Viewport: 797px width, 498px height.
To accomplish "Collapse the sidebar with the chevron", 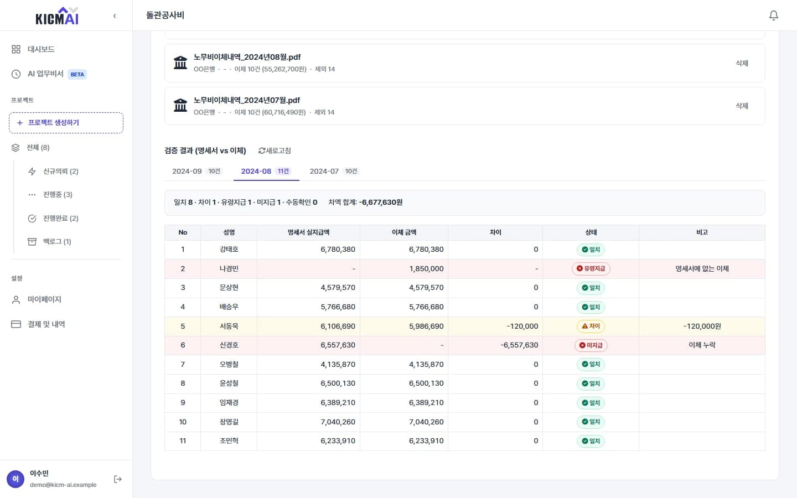I will click(115, 16).
